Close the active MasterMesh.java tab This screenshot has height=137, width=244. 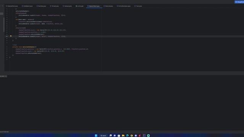101,6
